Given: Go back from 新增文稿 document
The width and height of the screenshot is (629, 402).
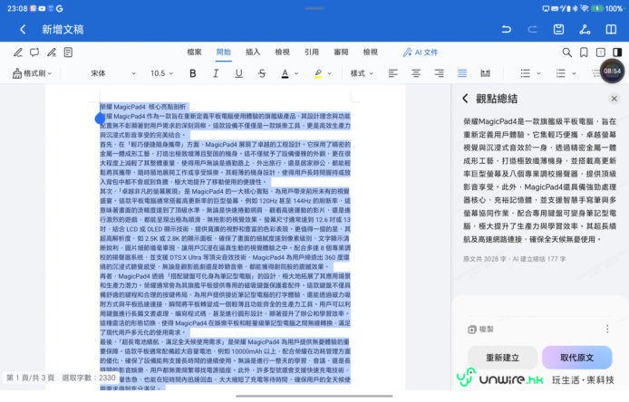Looking at the screenshot, I should click(x=23, y=29).
